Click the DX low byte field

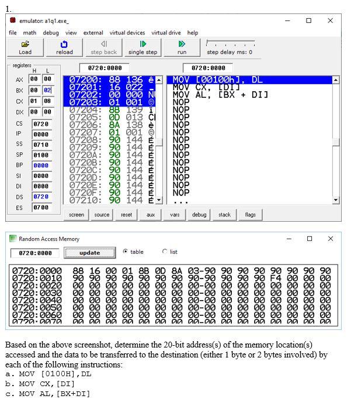pyautogui.click(x=47, y=112)
